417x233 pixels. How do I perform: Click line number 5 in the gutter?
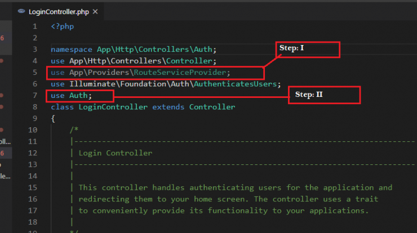click(x=35, y=72)
